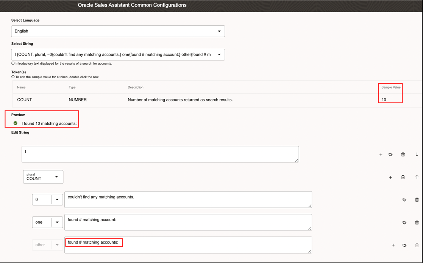Screen dimensions: 423x263
Task: Click the 'found # matching accounts:' text field
Action: pyautogui.click(x=188, y=245)
